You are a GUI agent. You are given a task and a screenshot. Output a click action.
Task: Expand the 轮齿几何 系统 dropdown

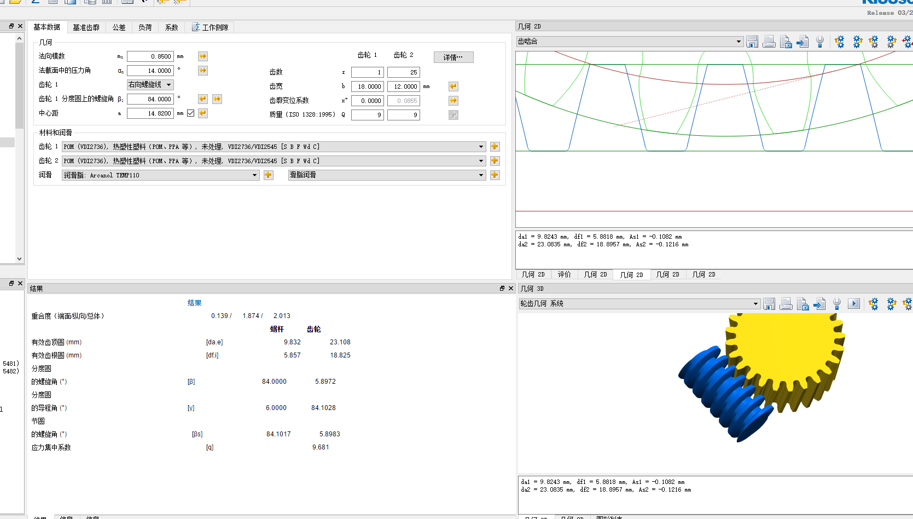click(755, 304)
